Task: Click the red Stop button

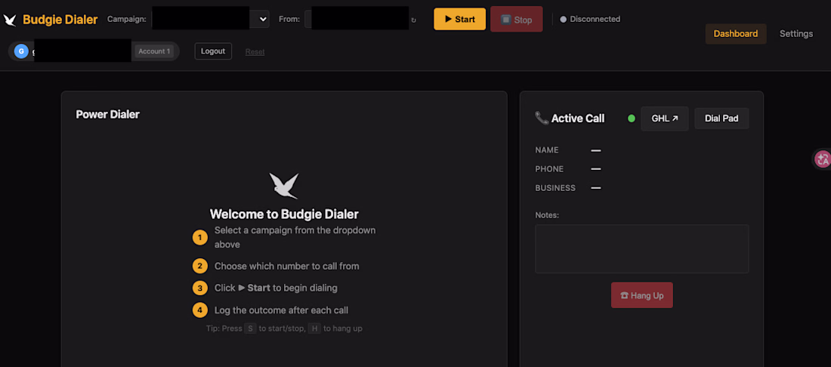Action: coord(516,20)
